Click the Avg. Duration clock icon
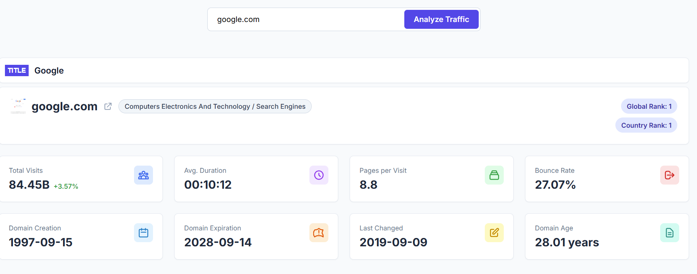 point(319,175)
